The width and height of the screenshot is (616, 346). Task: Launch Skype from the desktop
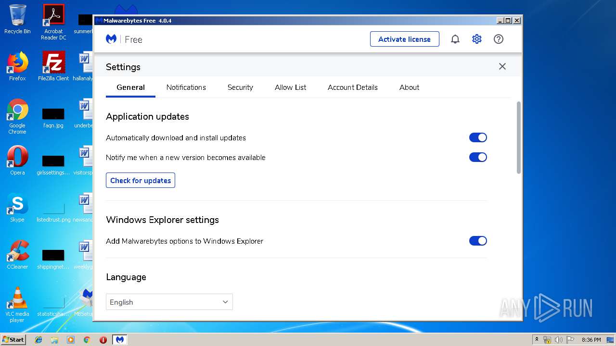17,208
